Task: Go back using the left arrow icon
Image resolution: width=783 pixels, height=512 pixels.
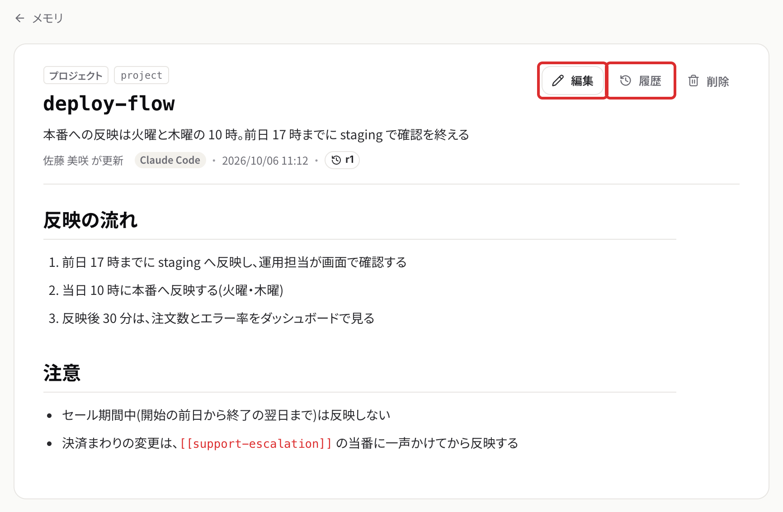Action: pyautogui.click(x=19, y=18)
